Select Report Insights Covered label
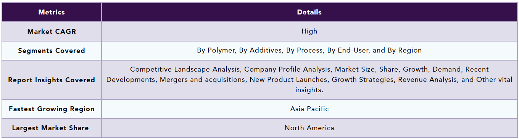The image size is (519, 139). click(x=52, y=80)
